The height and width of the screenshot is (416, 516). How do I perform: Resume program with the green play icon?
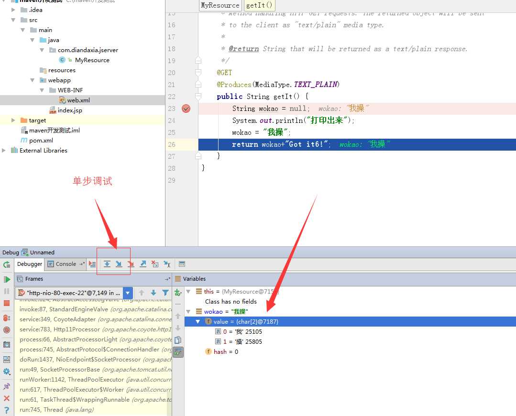click(x=7, y=279)
